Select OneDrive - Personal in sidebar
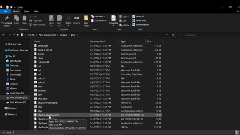 16,50
